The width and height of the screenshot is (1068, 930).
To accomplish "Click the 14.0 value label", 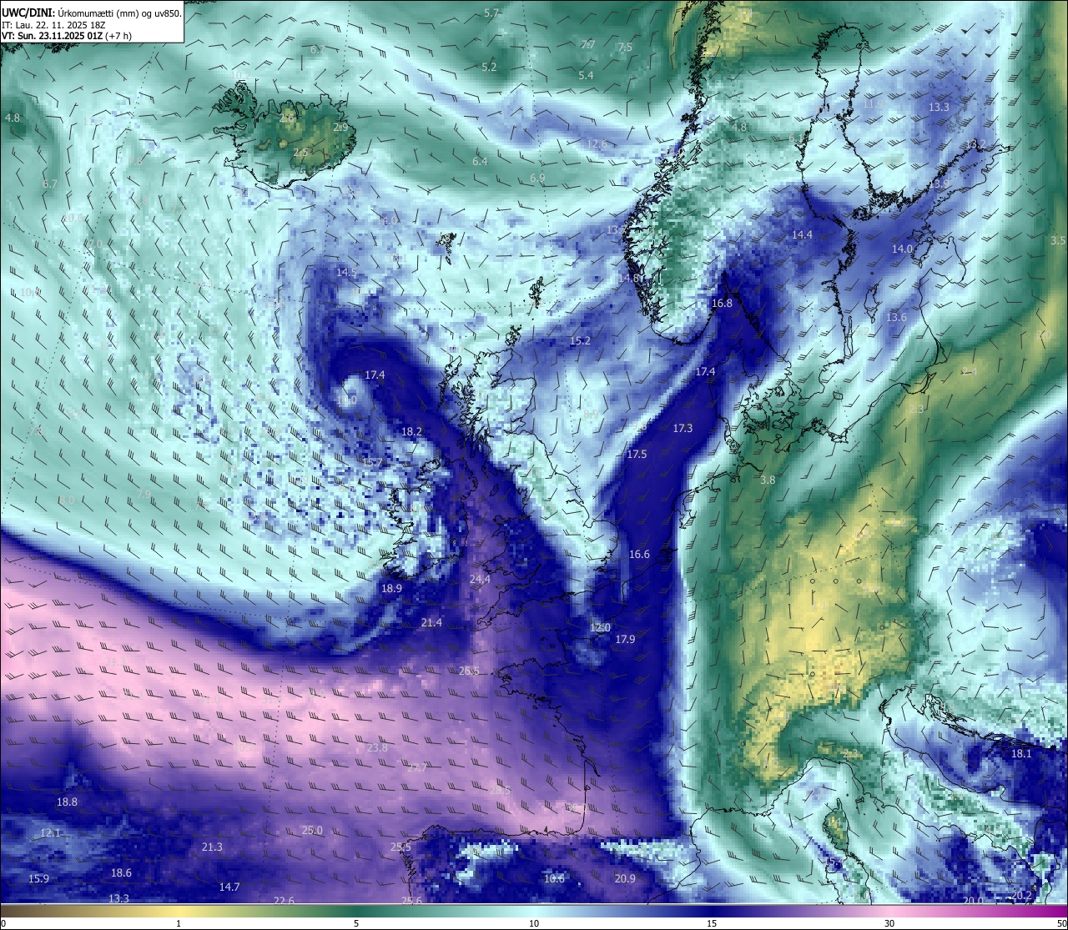I will [902, 249].
